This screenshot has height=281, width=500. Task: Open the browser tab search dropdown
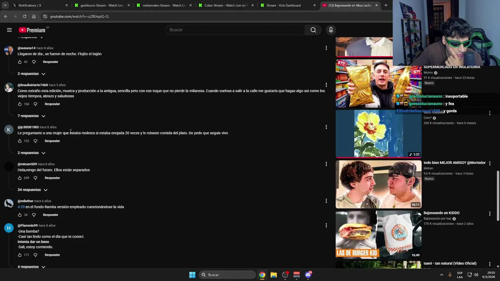pyautogui.click(x=5, y=5)
